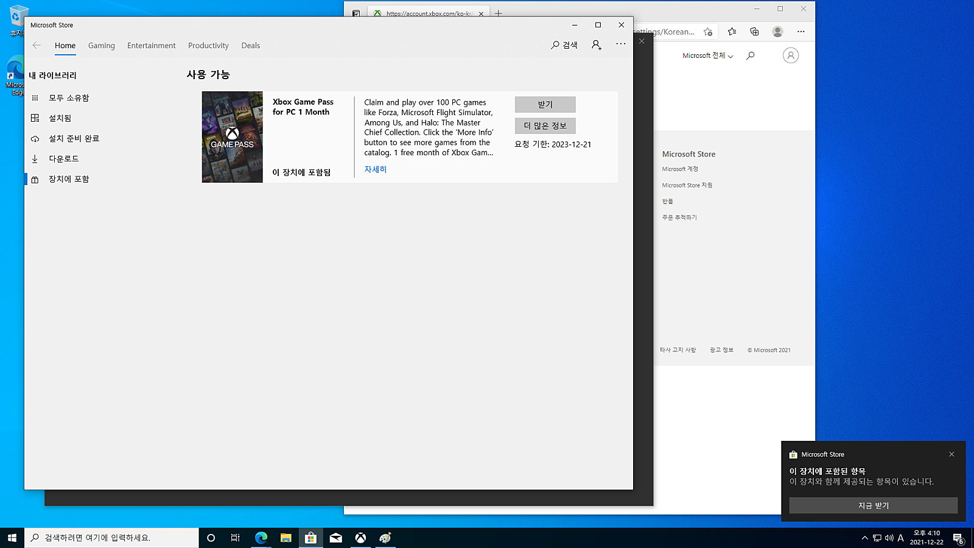Open the Edge Favorites list
This screenshot has width=974, height=548.
click(732, 32)
